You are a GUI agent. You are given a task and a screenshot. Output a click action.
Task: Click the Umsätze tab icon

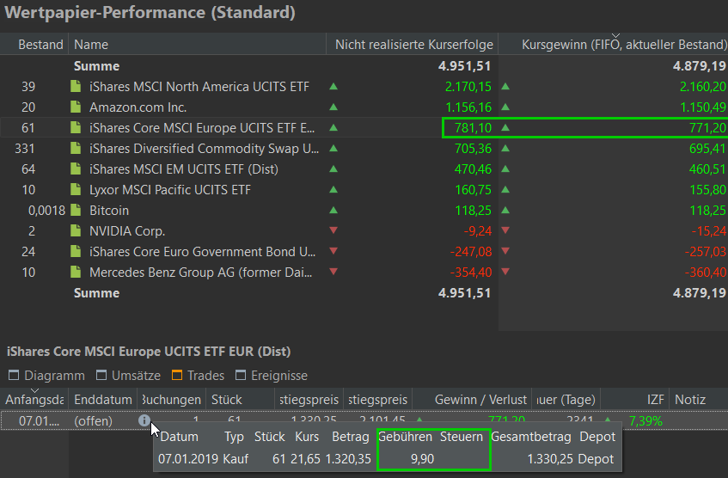[x=101, y=375]
